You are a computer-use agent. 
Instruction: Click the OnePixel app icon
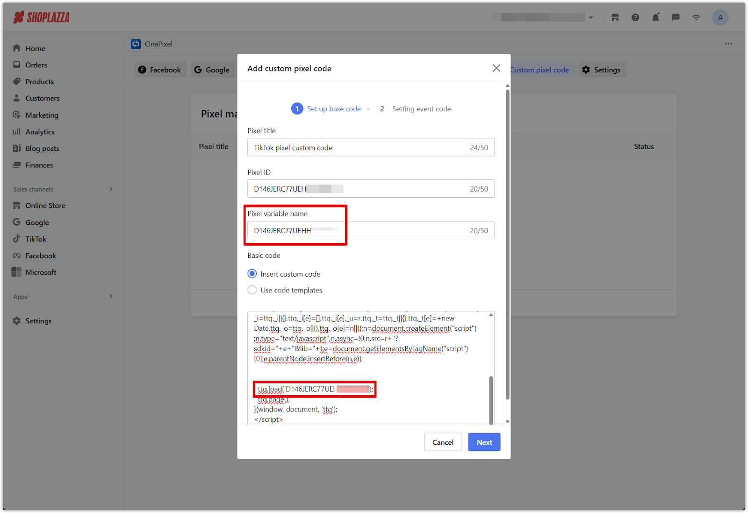(136, 44)
